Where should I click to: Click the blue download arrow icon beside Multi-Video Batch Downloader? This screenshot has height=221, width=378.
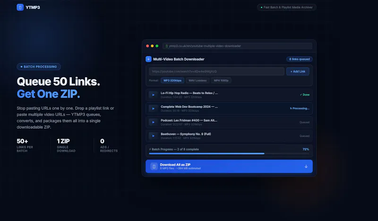(148, 59)
